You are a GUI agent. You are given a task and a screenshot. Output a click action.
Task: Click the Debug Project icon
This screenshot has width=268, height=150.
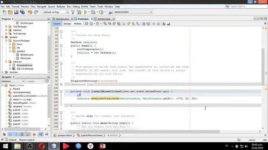coord(93,12)
